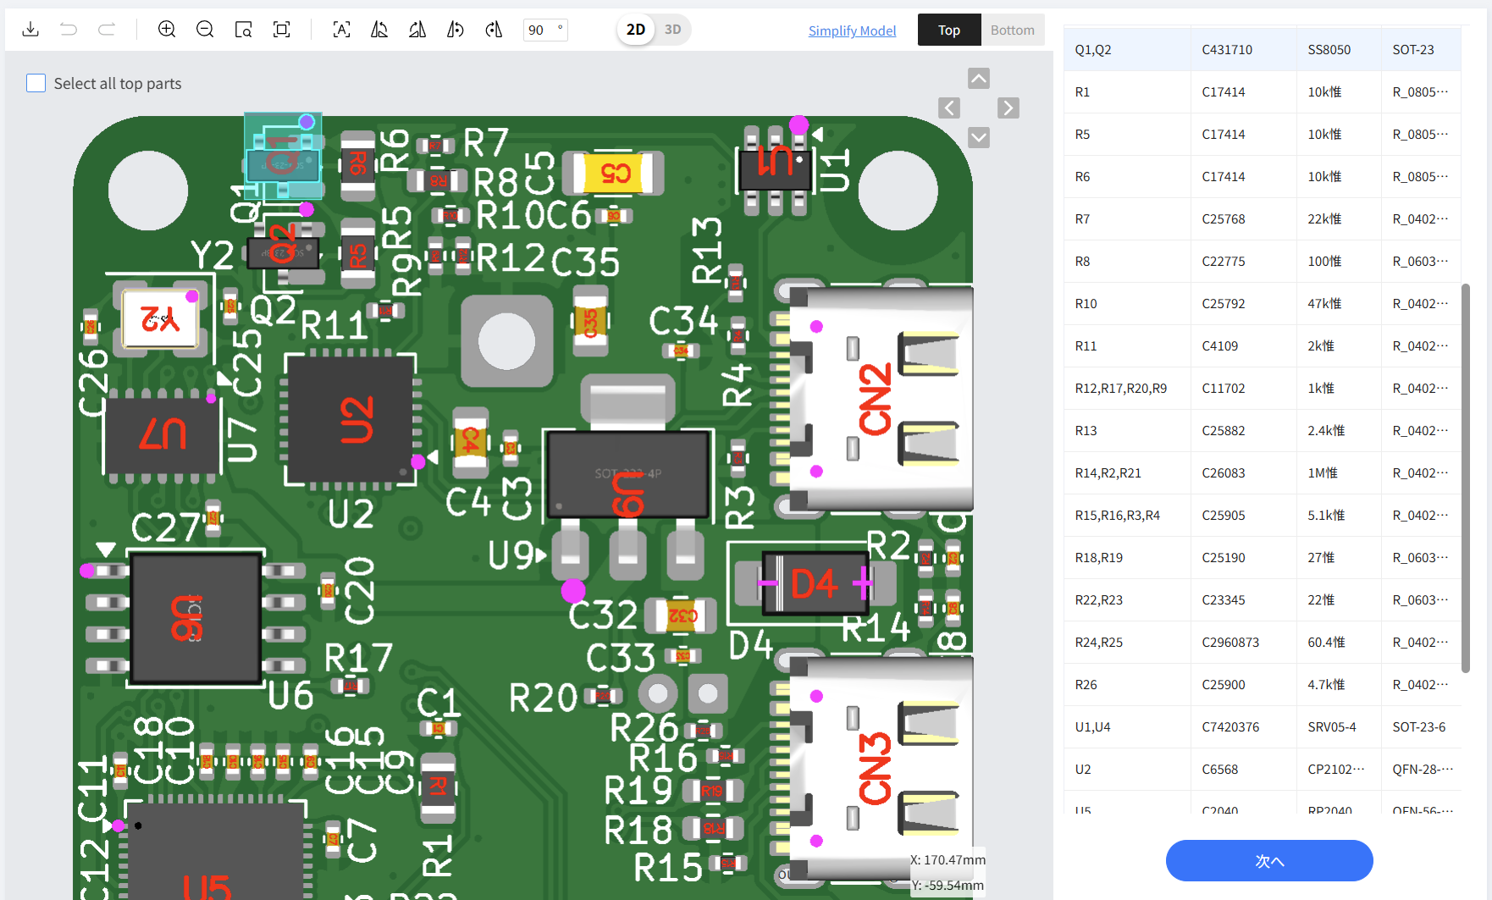Screen dimensions: 1492x900
Task: Switch the view to 3D mode
Action: [x=673, y=30]
